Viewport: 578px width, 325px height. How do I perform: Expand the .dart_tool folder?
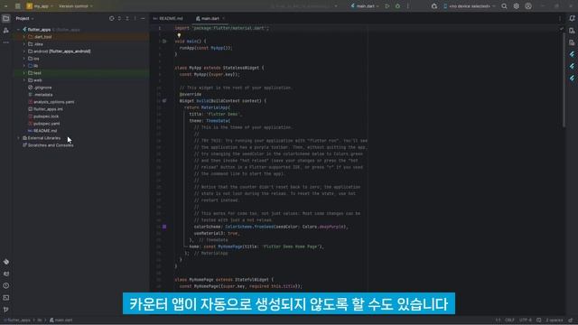coord(24,37)
